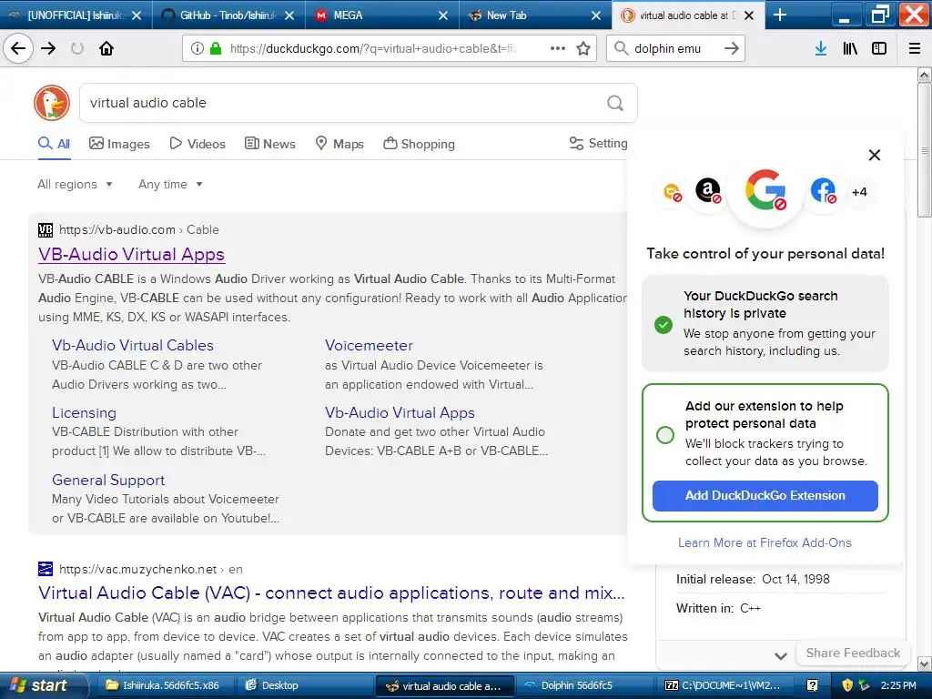
Task: Open the Firefox downloads arrow
Action: 821,48
